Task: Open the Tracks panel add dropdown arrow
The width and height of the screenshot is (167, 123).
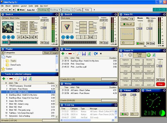Action: [x=7, y=79]
